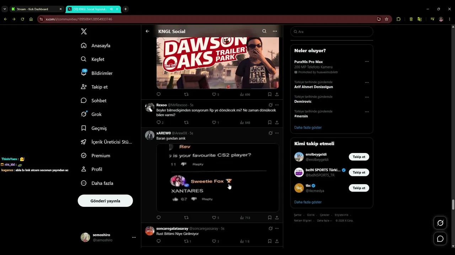Screen dimensions: 455x255
Task: Go to Profil page
Action: (x=91, y=169)
